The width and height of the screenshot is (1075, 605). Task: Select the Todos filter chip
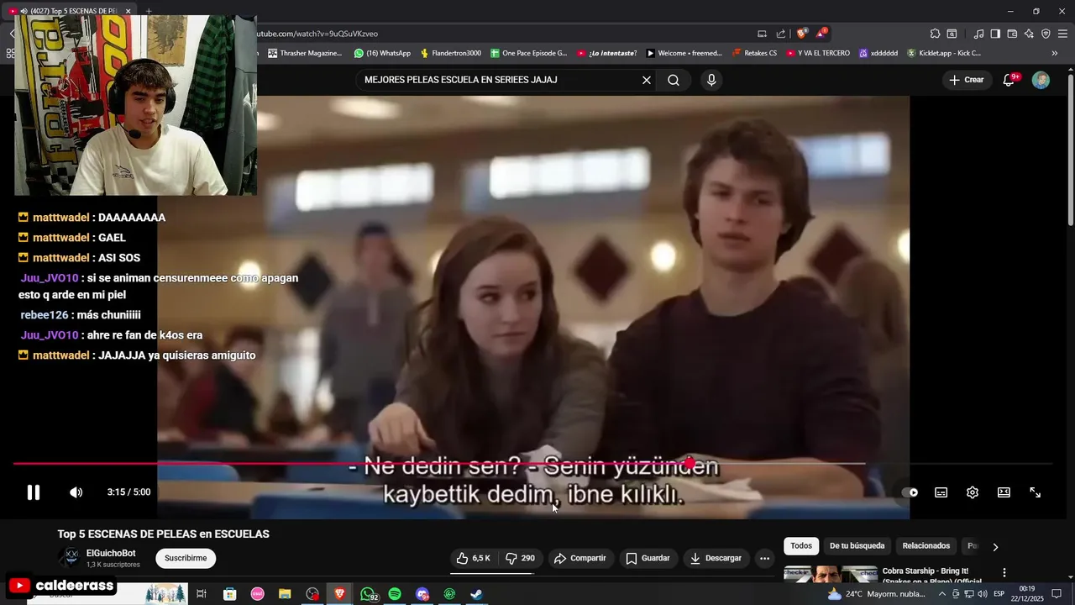tap(801, 546)
